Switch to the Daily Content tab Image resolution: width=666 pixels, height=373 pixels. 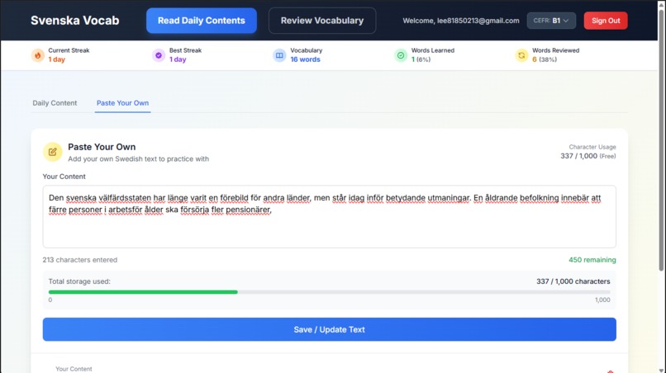[55, 103]
